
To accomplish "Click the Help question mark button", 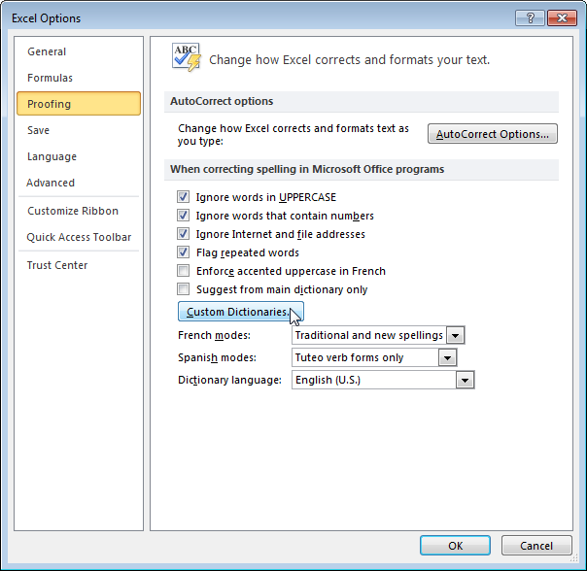I will point(530,17).
